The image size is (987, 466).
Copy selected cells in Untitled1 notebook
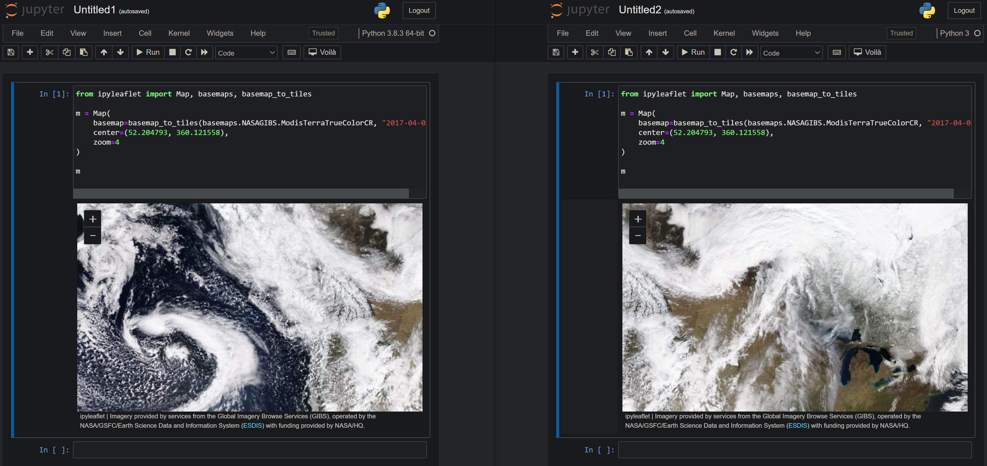[67, 52]
